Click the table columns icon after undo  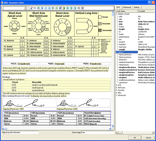(x=82, y=8)
